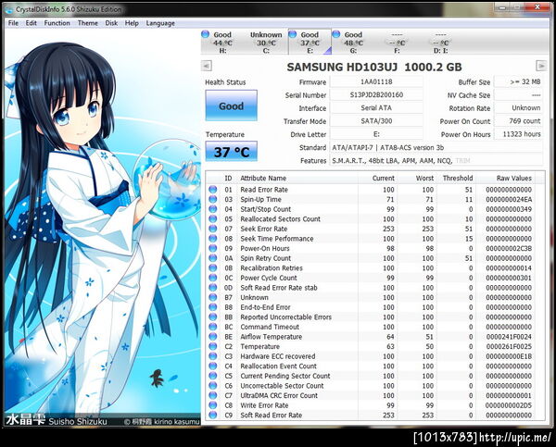556x447 pixels.
Task: Click the Shizuku character artwork
Action: point(102,227)
